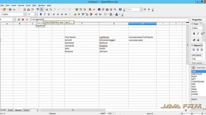
Task: Open the Gallery icon
Action: point(107,9)
